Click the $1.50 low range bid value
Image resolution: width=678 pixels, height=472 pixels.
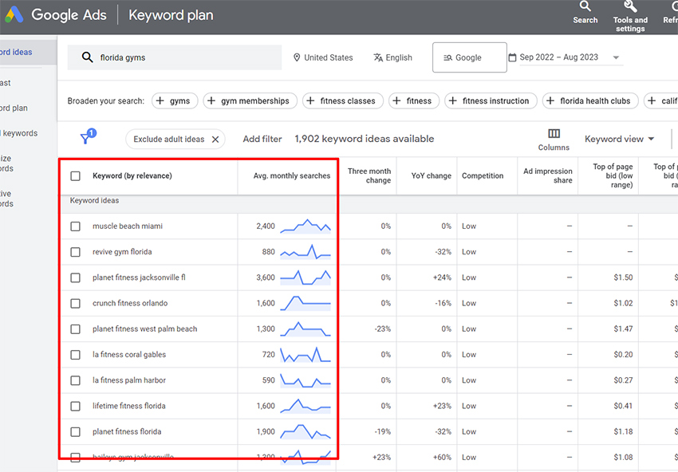coord(623,277)
